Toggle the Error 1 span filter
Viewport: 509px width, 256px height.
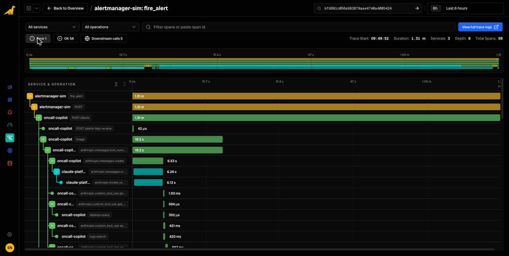38,39
